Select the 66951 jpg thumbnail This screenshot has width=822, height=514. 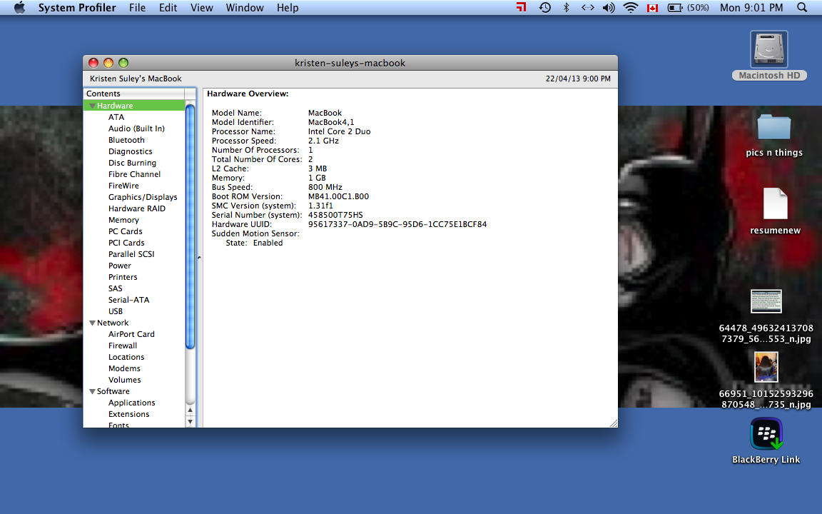pyautogui.click(x=766, y=367)
